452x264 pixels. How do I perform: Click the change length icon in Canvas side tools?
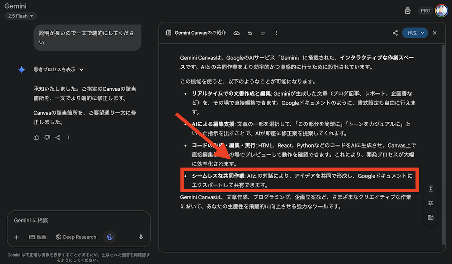tap(431, 189)
